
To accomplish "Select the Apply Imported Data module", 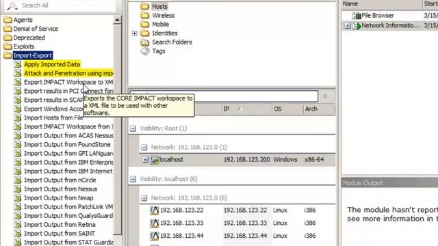I will [x=52, y=64].
